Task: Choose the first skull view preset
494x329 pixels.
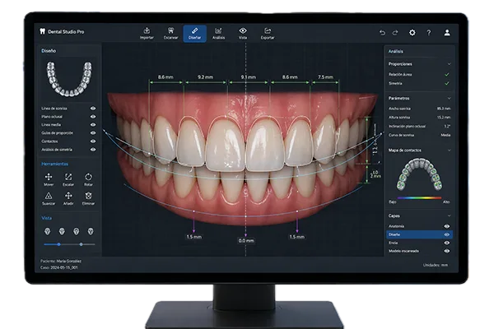Action: pos(47,232)
